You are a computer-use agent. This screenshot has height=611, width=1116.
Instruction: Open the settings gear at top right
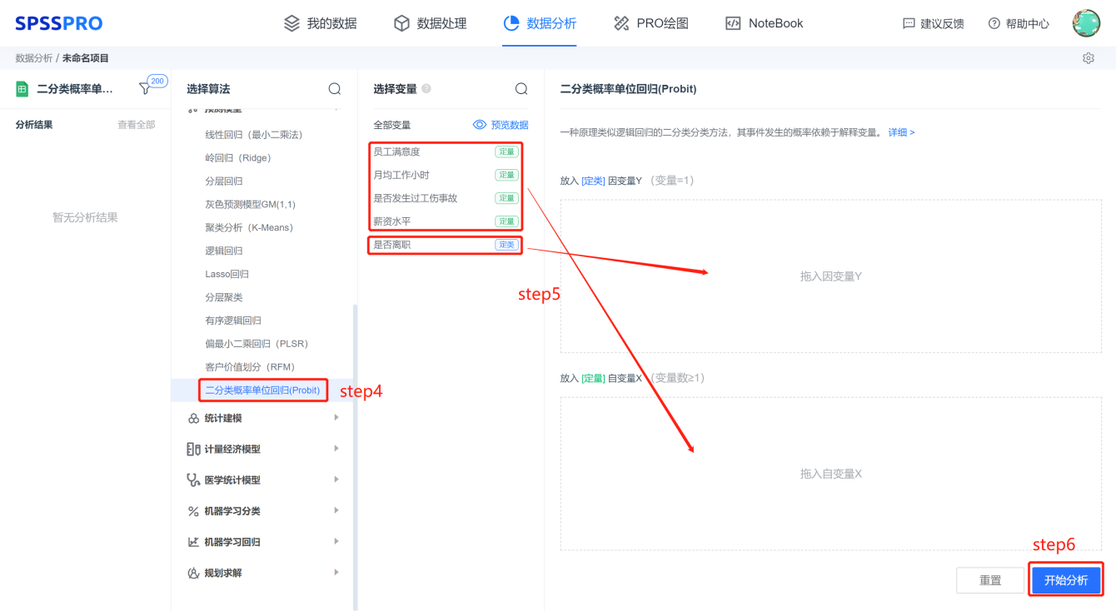click(x=1089, y=57)
